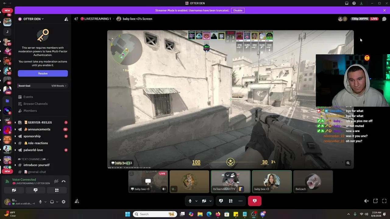The image size is (390, 219).
Task: Mute stream volume at the bottom right
Action: click(x=367, y=201)
